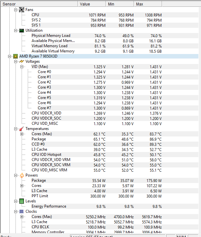The height and width of the screenshot is (237, 201).
Task: Click the 5619.7 MHz max clock value
Action: click(152, 217)
